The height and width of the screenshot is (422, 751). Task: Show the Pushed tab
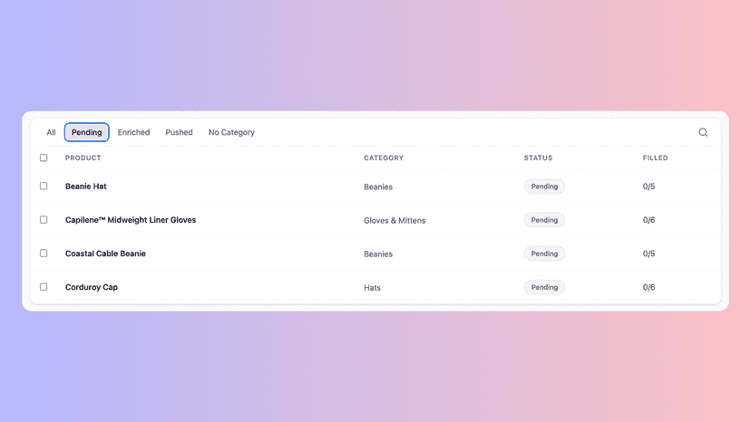click(x=179, y=132)
